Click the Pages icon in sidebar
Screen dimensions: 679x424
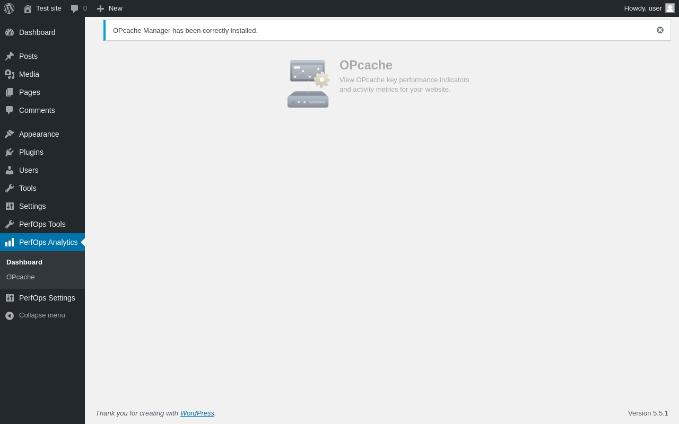[10, 92]
